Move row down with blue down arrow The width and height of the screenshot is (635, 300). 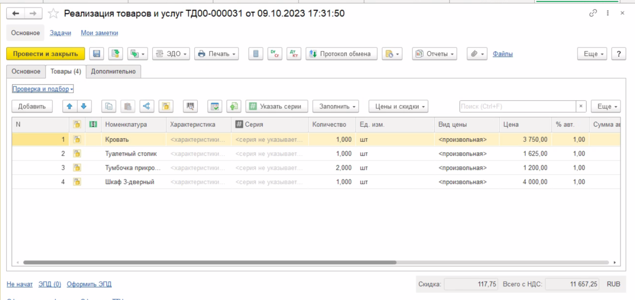coord(83,106)
